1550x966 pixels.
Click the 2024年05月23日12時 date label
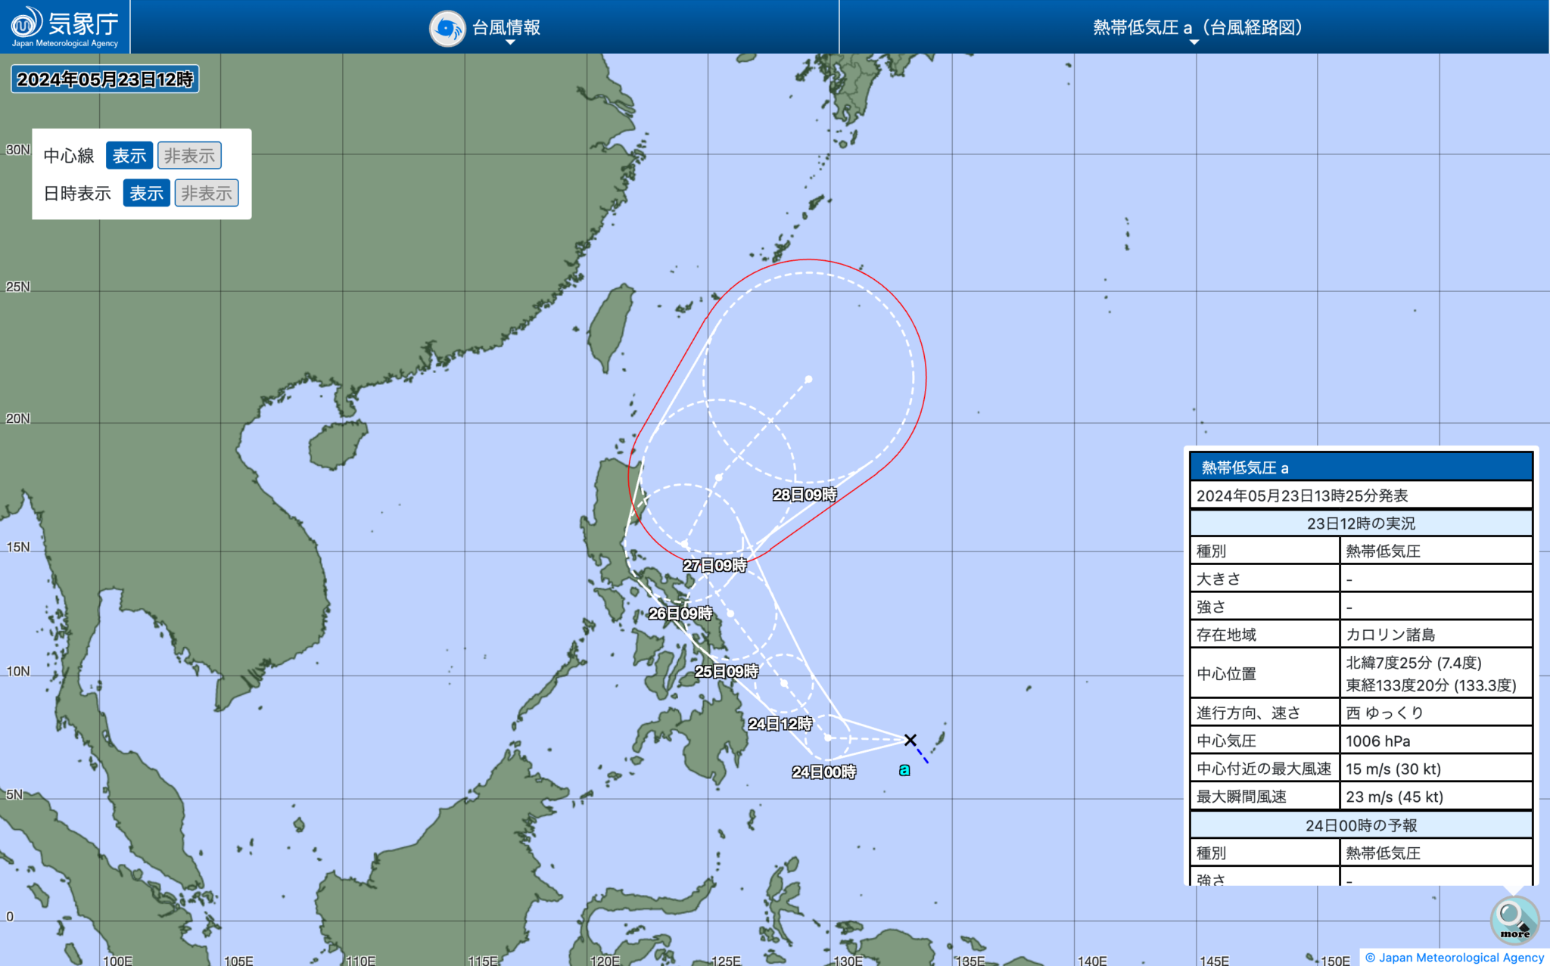tap(105, 79)
